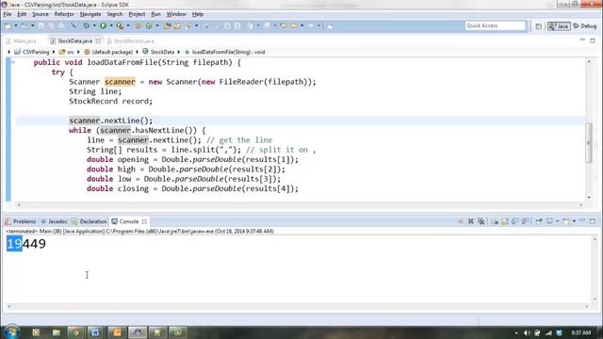Run the program with green play icon

pyautogui.click(x=103, y=25)
